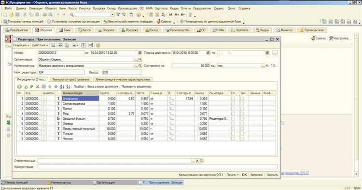Toggle the Оп. checkbox for Лимон row
Screen dimensions: 362x190
[x=233, y=109]
